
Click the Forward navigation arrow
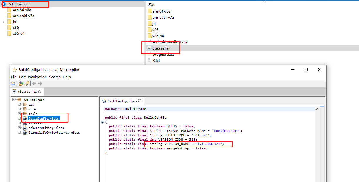point(40,84)
